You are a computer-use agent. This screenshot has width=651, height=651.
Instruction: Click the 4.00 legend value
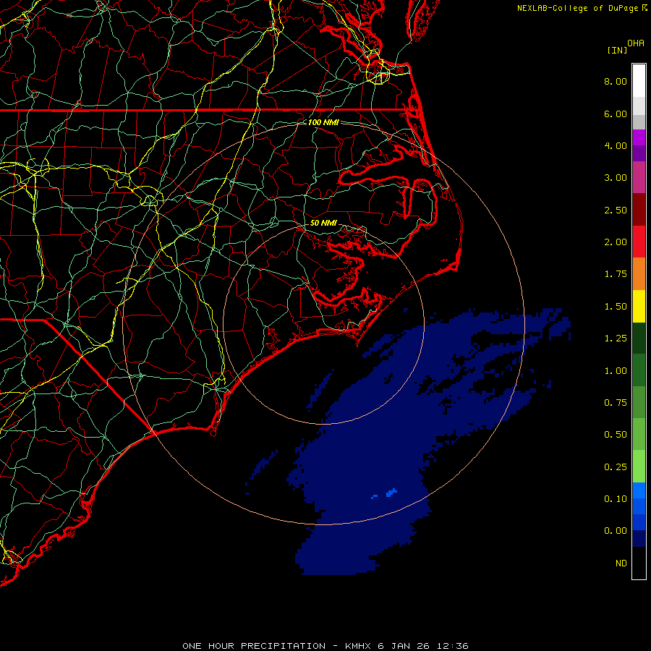[616, 145]
